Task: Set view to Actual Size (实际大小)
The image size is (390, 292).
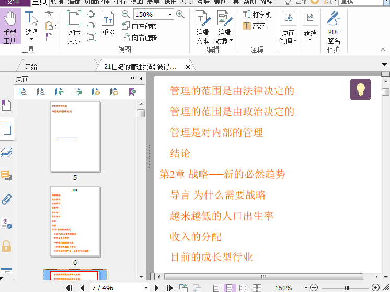Action: click(74, 27)
